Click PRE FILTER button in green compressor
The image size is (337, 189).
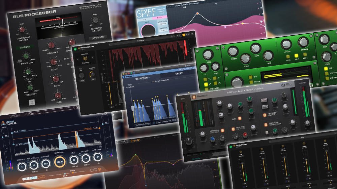(207, 89)
